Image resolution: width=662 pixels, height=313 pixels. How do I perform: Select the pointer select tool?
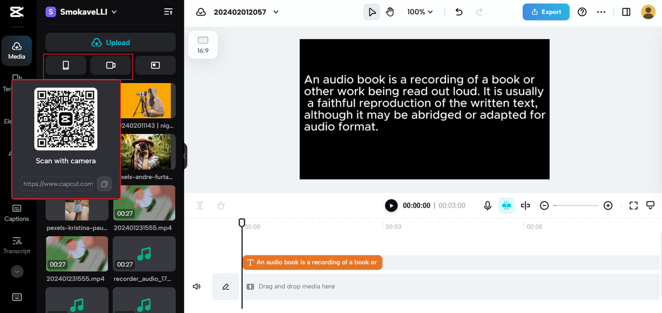pyautogui.click(x=372, y=12)
